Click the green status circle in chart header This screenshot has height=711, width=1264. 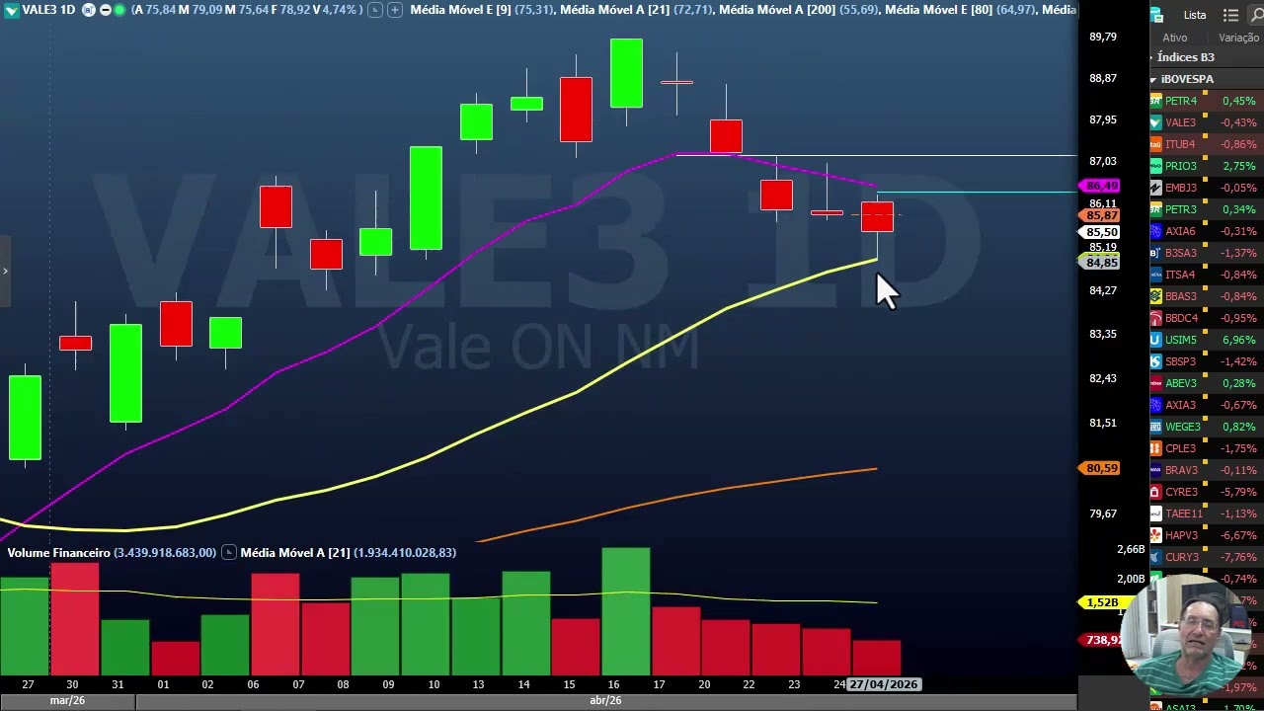(120, 10)
